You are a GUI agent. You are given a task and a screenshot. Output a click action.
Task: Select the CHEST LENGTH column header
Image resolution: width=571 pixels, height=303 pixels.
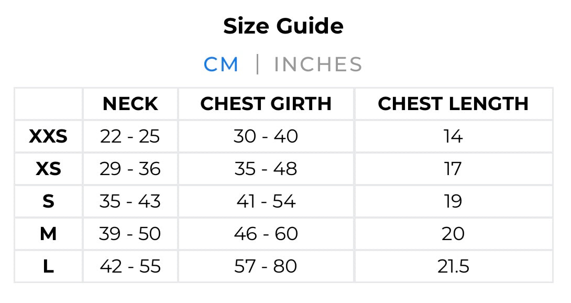453,104
